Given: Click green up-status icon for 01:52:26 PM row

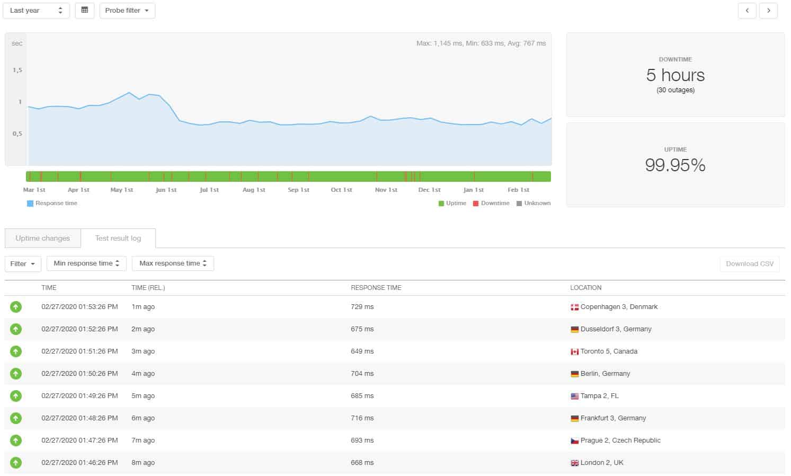Looking at the screenshot, I should point(16,329).
